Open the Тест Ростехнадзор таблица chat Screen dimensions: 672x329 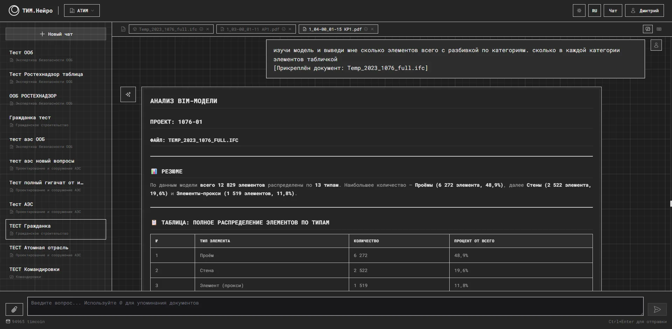click(56, 78)
